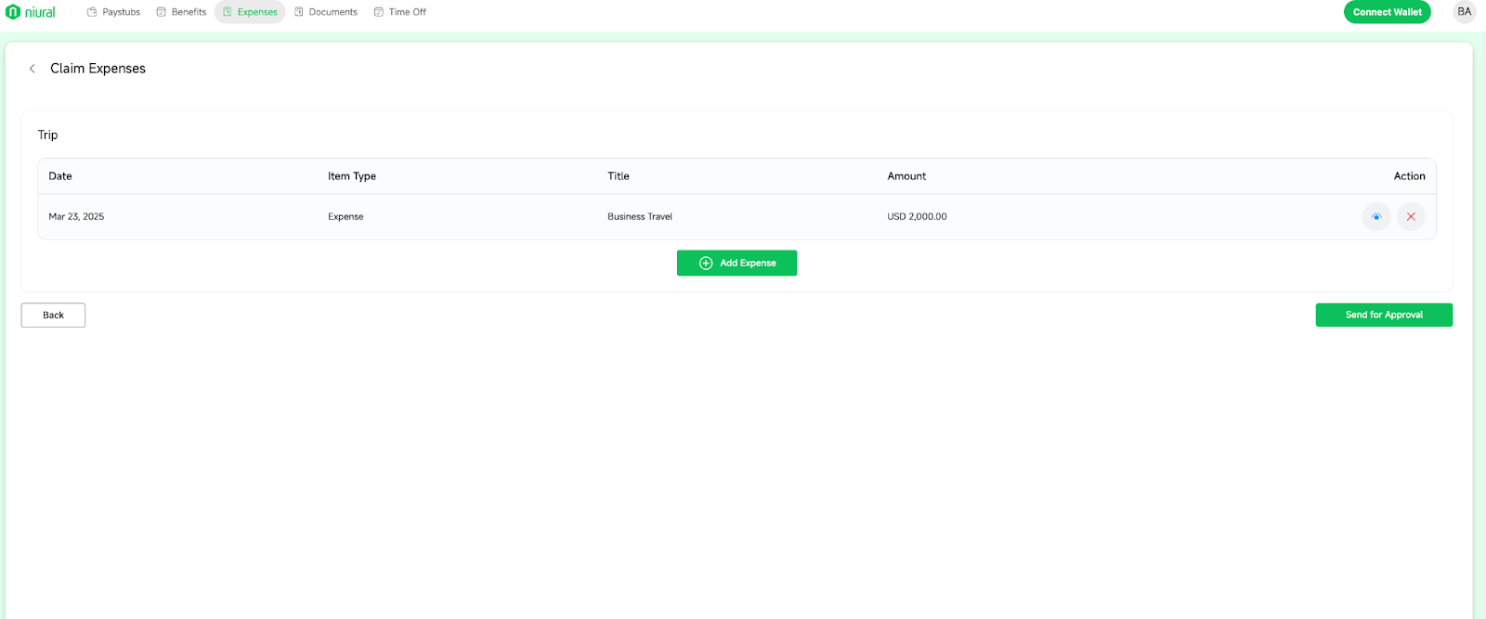The width and height of the screenshot is (1486, 619).
Task: Click the back chevron beside Claim Expenses
Action: 33,69
